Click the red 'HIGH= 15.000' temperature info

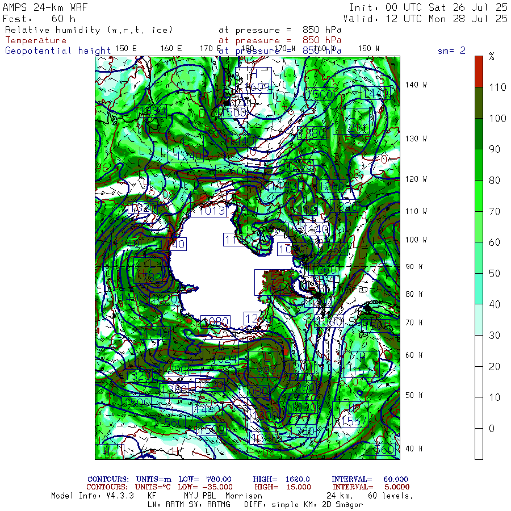coord(283,487)
